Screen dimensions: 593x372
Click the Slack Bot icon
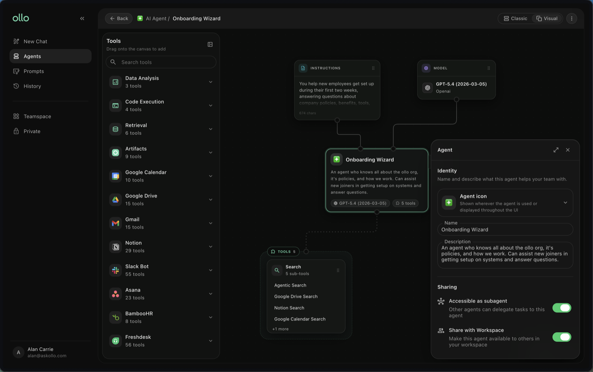[x=116, y=270]
